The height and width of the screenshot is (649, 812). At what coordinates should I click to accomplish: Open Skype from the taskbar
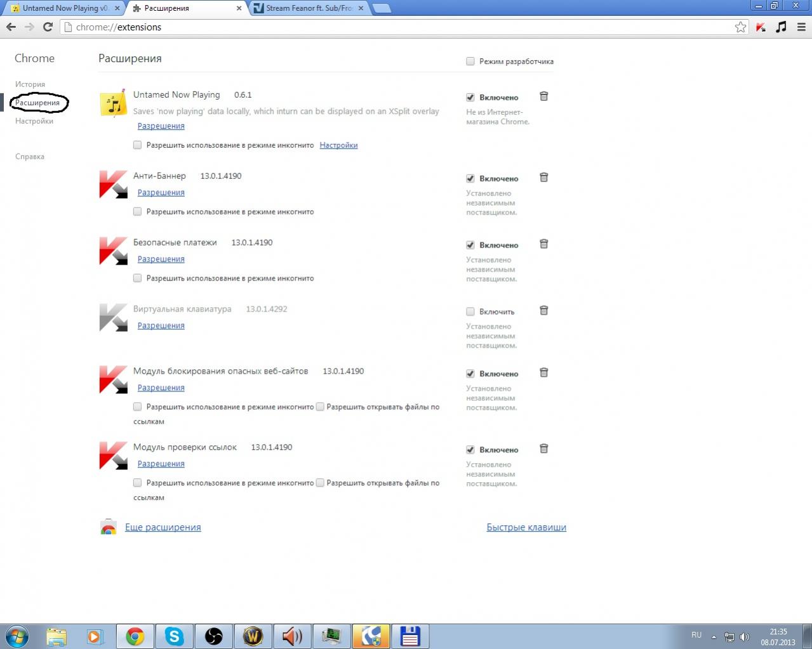174,636
